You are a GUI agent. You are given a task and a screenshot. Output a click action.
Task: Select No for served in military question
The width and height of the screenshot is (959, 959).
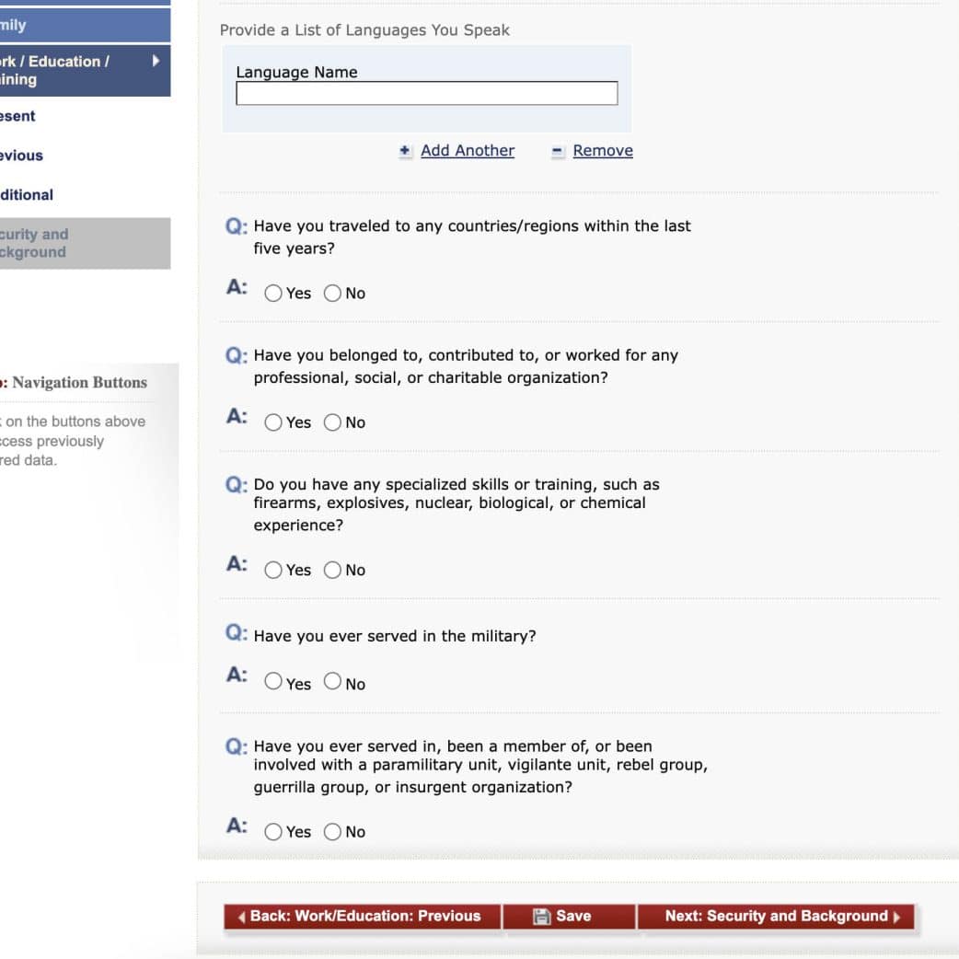click(332, 682)
